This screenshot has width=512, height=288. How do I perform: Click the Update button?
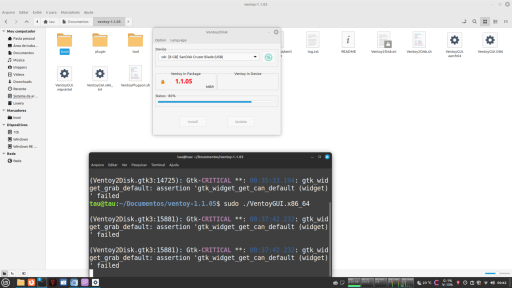pos(240,121)
